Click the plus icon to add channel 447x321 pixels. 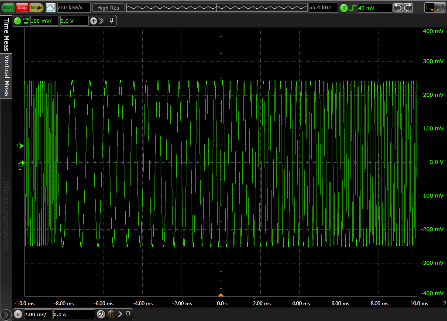pyautogui.click(x=93, y=21)
